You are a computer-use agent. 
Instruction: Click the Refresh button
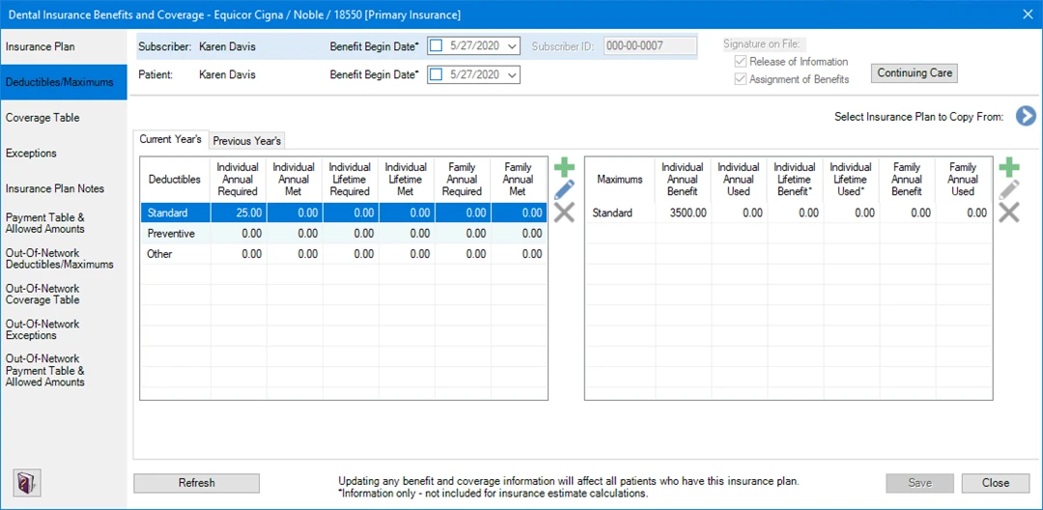196,483
